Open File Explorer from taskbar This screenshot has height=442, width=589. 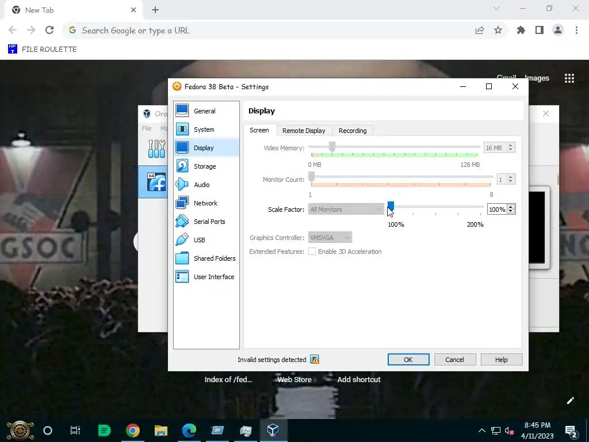[x=161, y=430]
